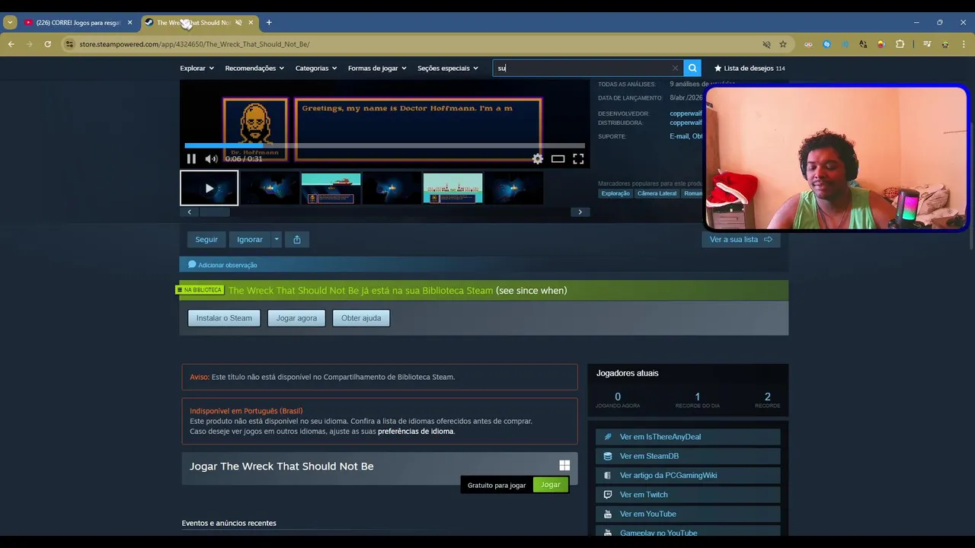Open Seções especiais dropdown
Viewport: 975px width, 548px height.
[x=448, y=68]
